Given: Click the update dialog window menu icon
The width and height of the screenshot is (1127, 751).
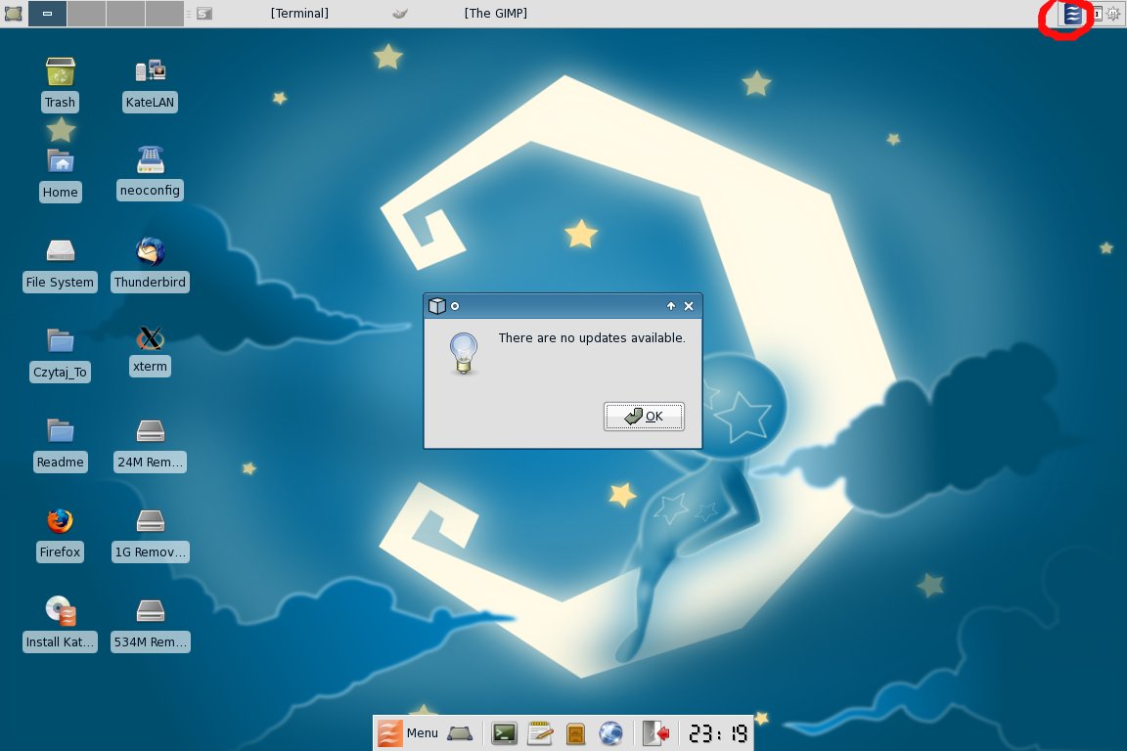Looking at the screenshot, I should tap(436, 306).
